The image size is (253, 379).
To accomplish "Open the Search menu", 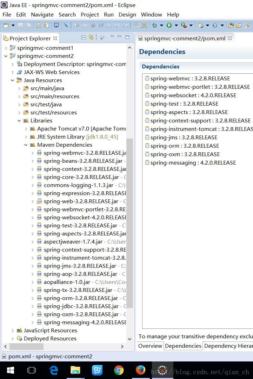I will 67,15.
